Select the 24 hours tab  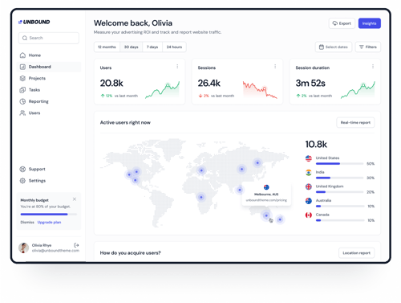(x=174, y=47)
